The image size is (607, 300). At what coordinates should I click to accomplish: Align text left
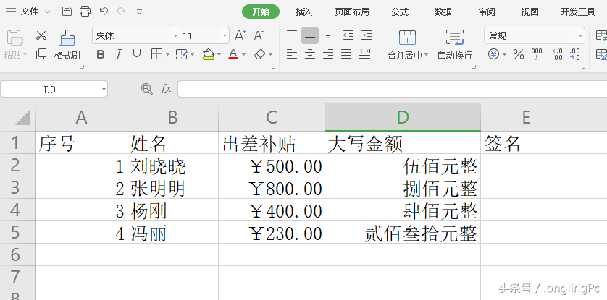pyautogui.click(x=292, y=54)
